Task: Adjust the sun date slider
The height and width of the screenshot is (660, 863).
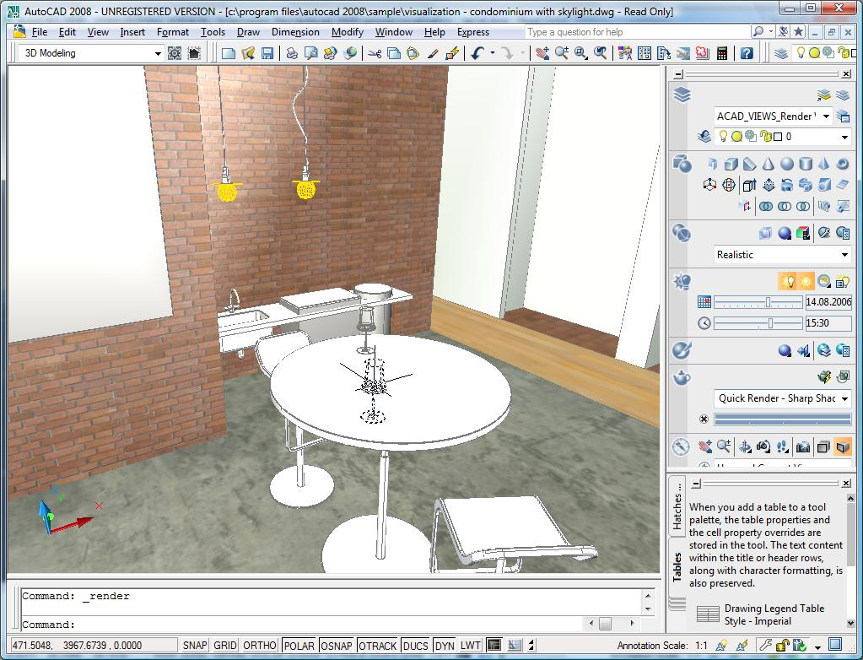Action: tap(758, 301)
